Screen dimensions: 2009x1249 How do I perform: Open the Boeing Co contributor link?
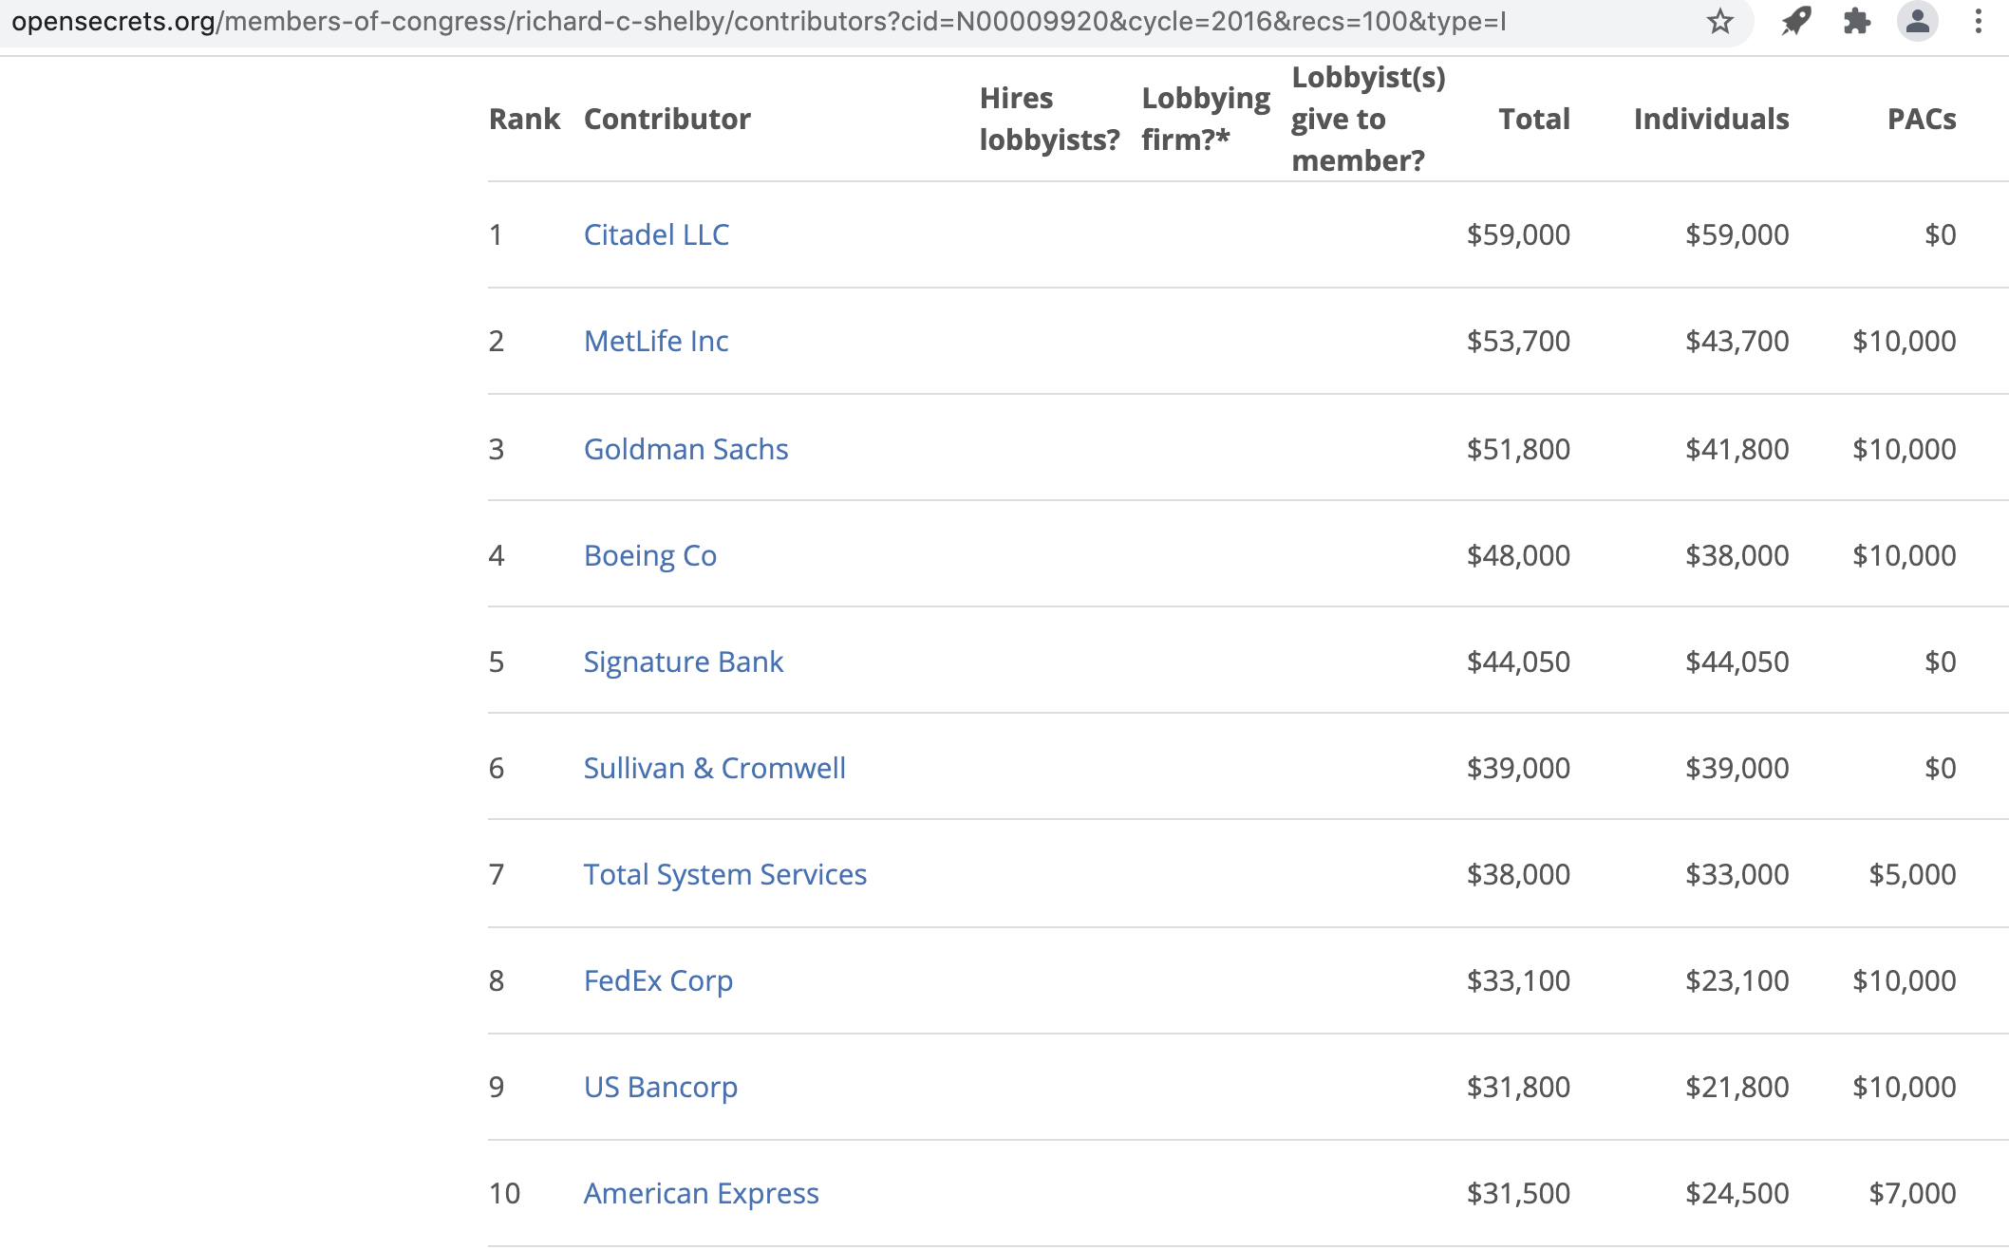click(650, 555)
